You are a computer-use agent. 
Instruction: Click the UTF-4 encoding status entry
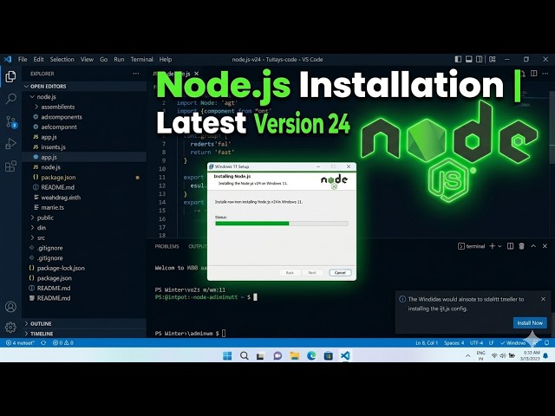(476, 342)
